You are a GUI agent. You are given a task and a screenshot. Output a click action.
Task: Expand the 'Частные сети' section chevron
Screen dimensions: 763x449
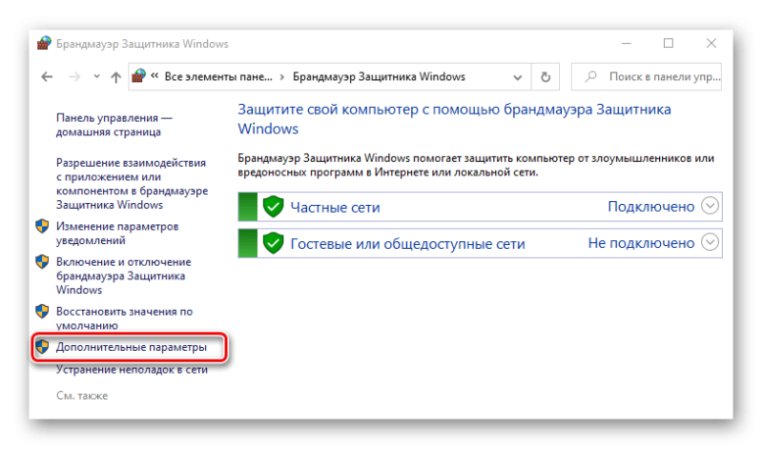coord(710,206)
